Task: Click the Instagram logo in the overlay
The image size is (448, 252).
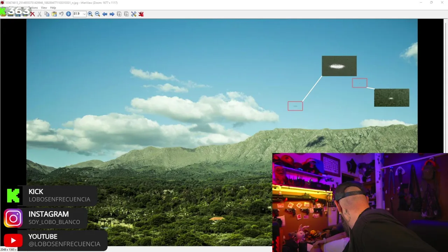Action: tap(13, 218)
